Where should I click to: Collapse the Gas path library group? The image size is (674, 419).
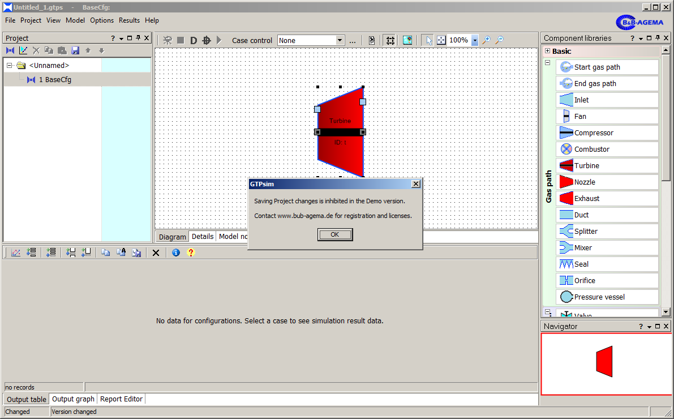pos(548,62)
